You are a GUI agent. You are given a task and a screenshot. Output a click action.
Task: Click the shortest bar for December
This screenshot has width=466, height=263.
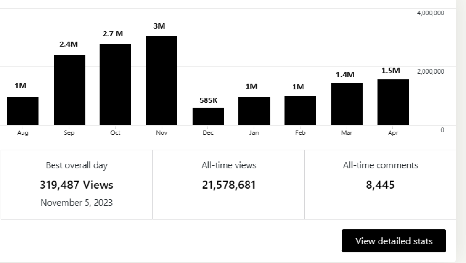click(x=208, y=116)
